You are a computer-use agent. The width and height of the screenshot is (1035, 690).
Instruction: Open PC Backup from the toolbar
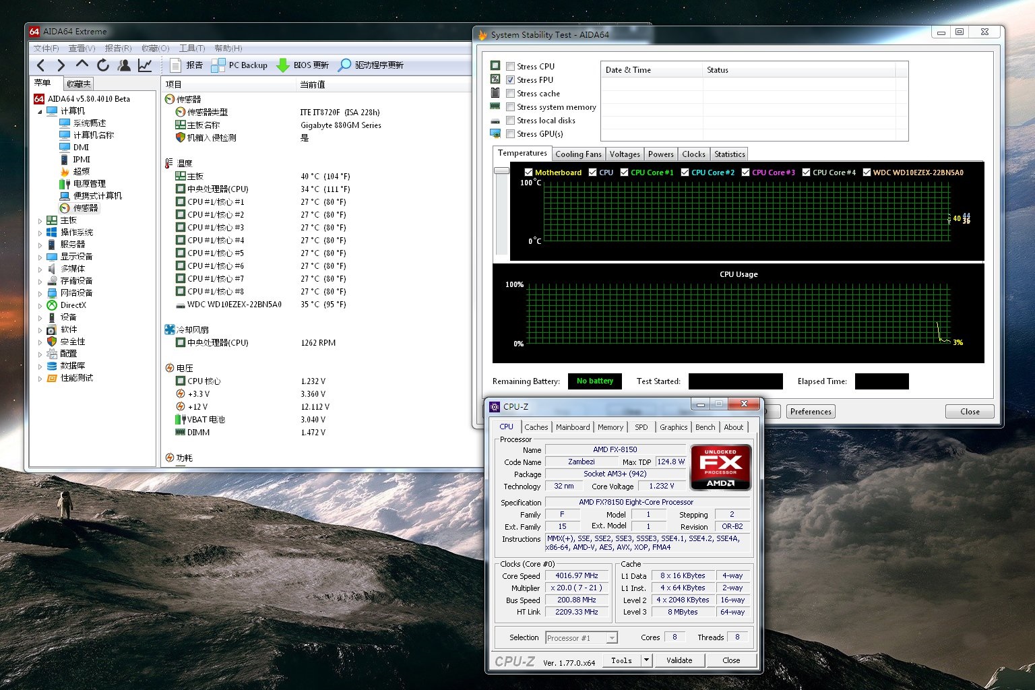click(x=239, y=65)
